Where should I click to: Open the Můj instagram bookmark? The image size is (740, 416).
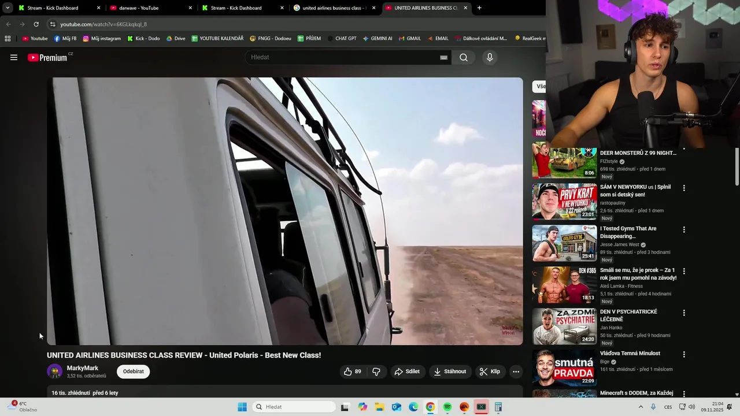[x=102, y=39]
